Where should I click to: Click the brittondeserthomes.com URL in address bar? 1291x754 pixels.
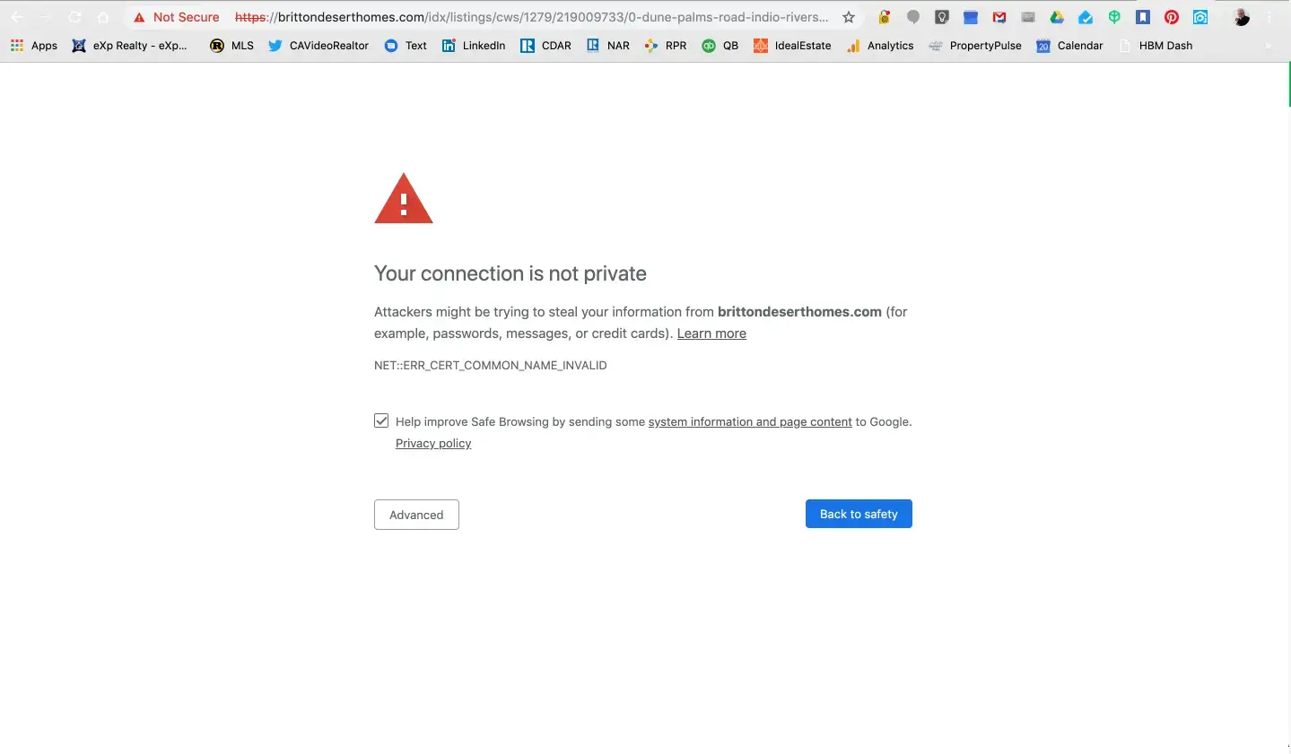531,17
